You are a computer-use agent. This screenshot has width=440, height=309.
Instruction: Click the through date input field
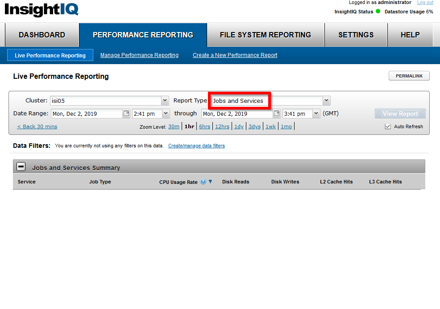click(237, 114)
